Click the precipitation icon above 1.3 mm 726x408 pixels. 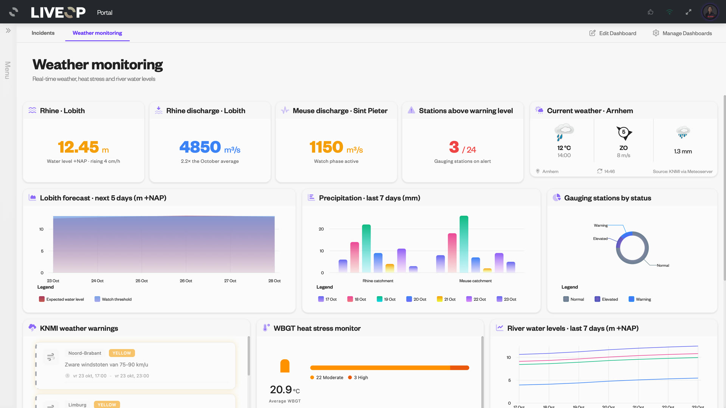(x=683, y=132)
